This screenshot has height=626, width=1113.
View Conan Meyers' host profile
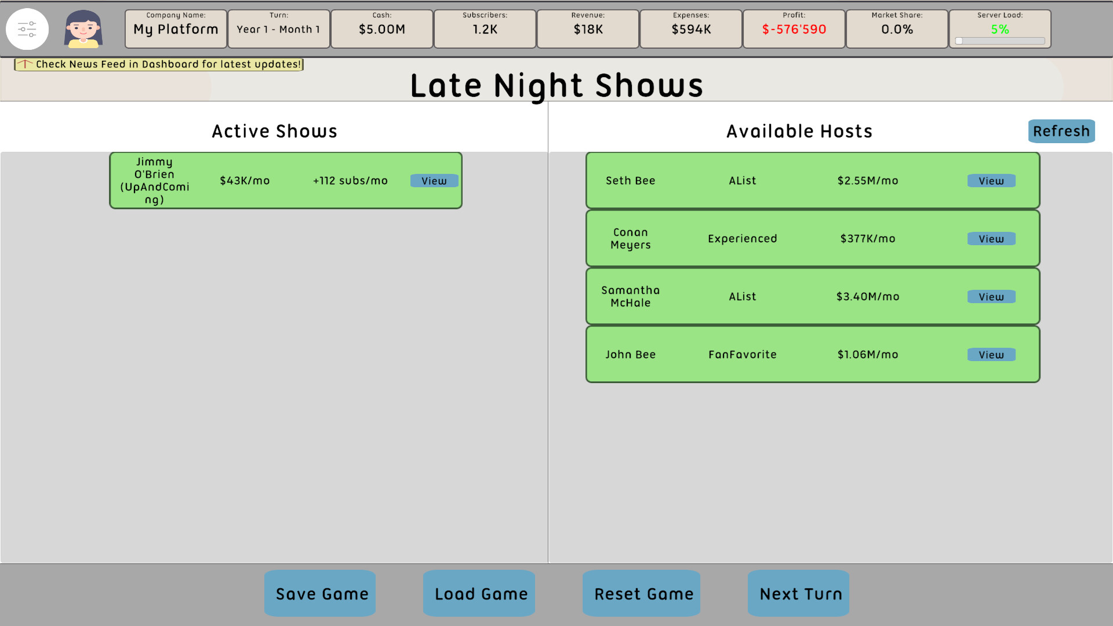pos(991,238)
